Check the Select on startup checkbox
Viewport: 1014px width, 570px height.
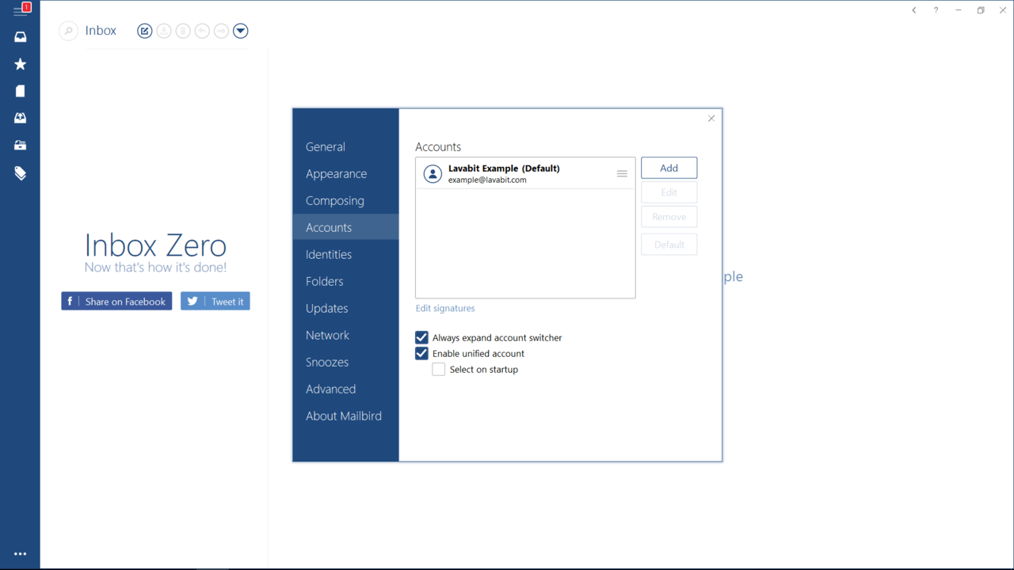[x=439, y=369]
